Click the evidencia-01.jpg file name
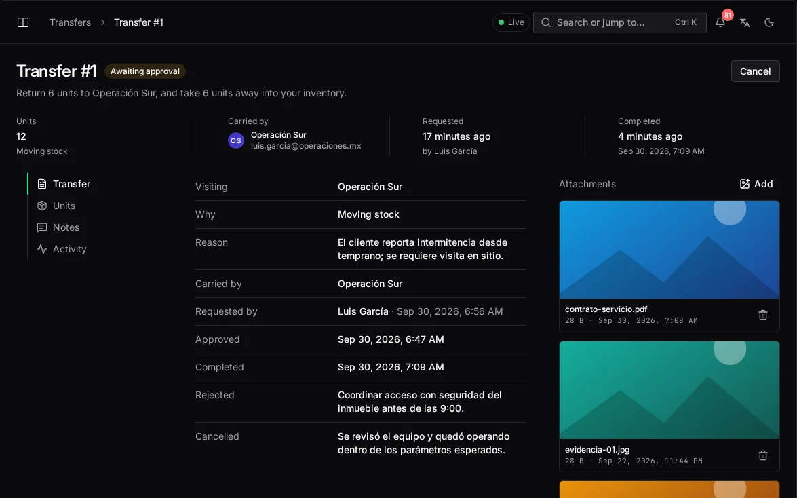This screenshot has width=797, height=498. [598, 450]
